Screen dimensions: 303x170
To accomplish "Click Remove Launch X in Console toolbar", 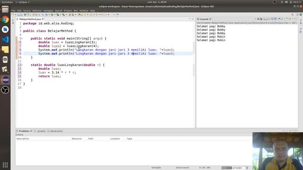I will 258,19.
